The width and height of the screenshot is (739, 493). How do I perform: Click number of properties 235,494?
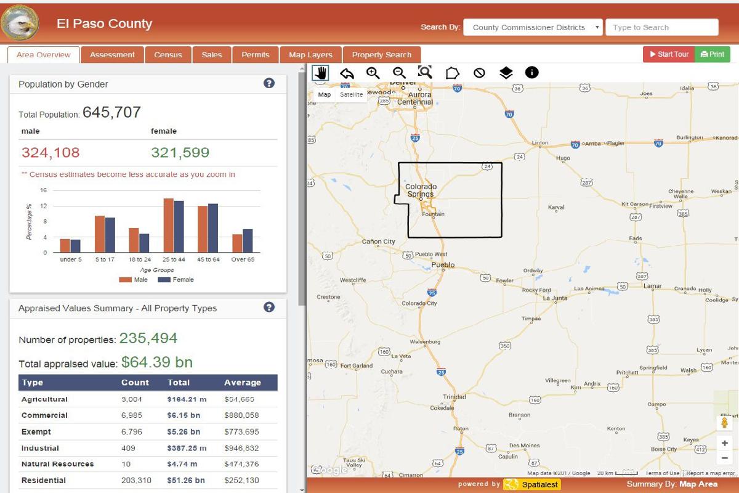tap(148, 338)
